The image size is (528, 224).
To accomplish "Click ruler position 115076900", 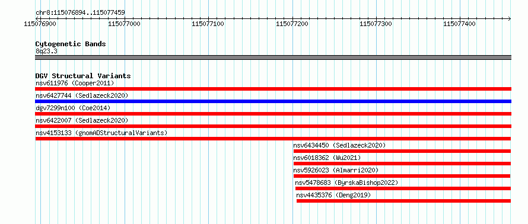I will (x=40, y=24).
